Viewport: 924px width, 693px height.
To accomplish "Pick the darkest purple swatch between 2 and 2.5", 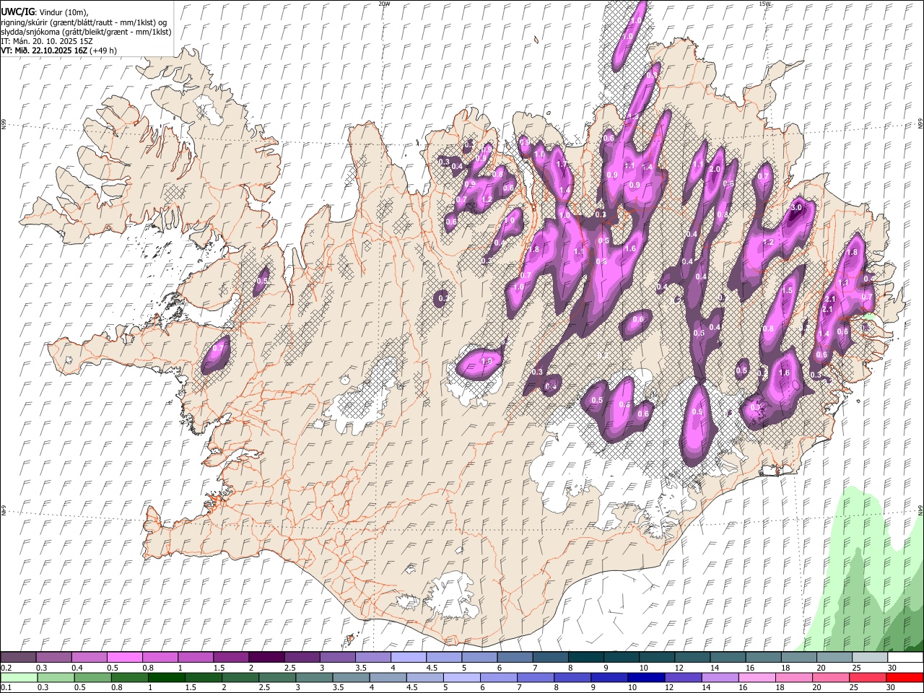I will click(266, 658).
